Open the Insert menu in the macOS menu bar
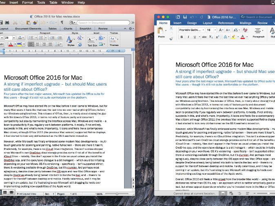 [14, 2]
